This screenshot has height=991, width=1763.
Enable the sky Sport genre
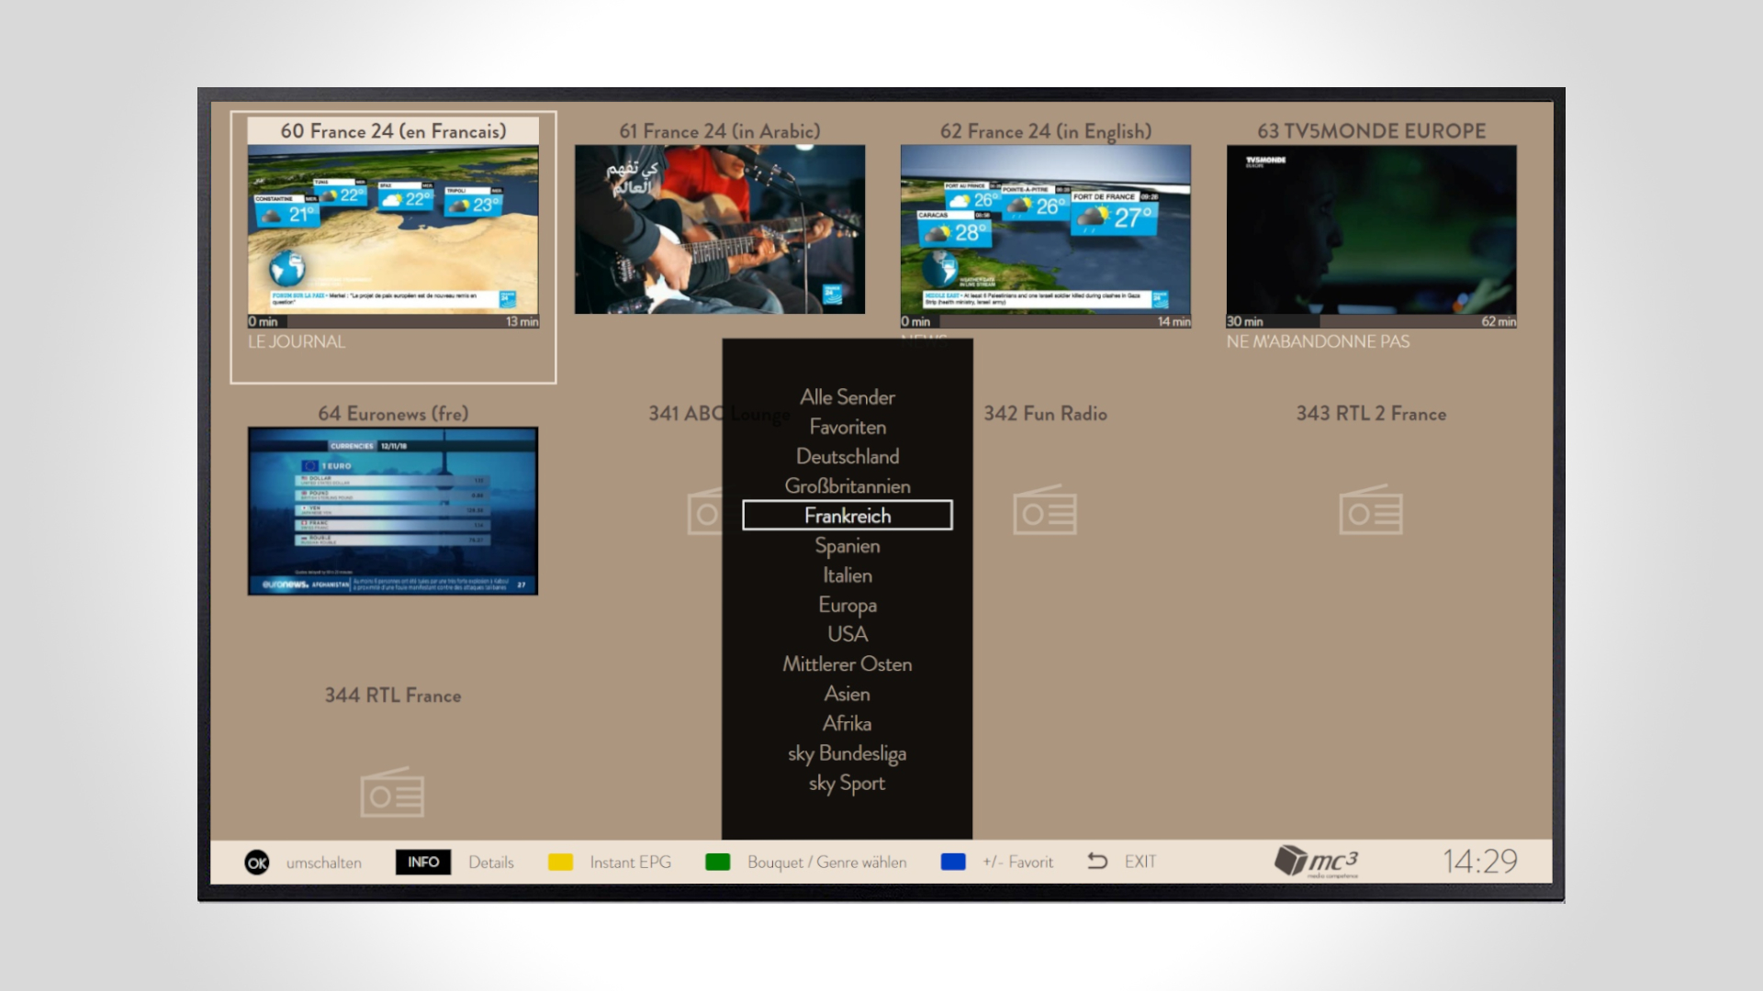(x=847, y=783)
